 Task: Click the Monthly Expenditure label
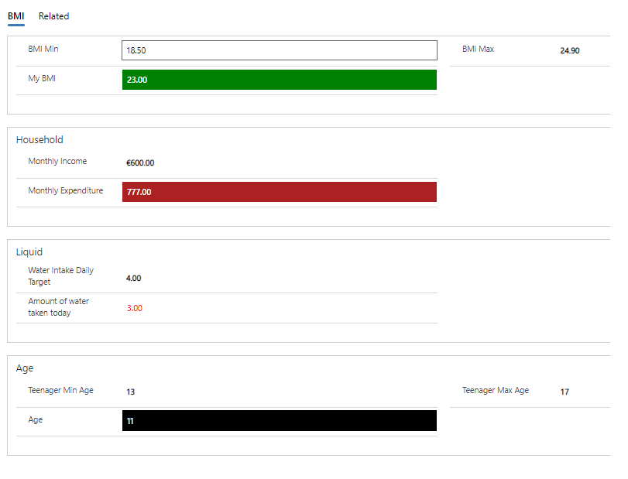[x=66, y=190]
